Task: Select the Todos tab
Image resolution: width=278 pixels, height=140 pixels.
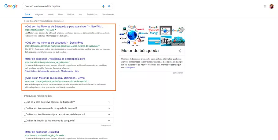Action: [x=27, y=15]
